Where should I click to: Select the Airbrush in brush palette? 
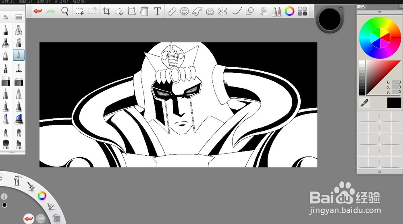(x=19, y=30)
